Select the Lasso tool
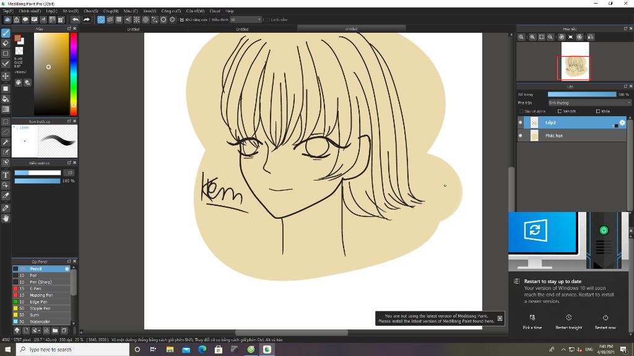Viewport: 634px width, 356px height. [6, 132]
